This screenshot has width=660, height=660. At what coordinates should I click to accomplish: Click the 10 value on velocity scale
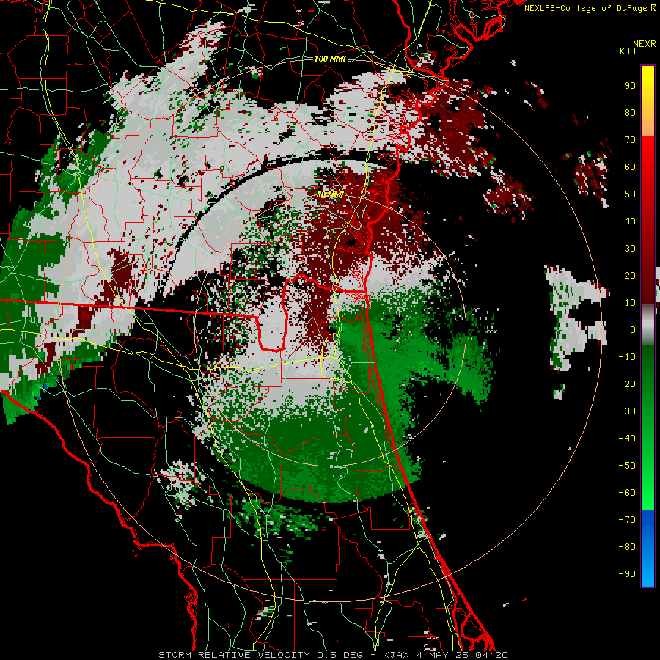pos(630,303)
